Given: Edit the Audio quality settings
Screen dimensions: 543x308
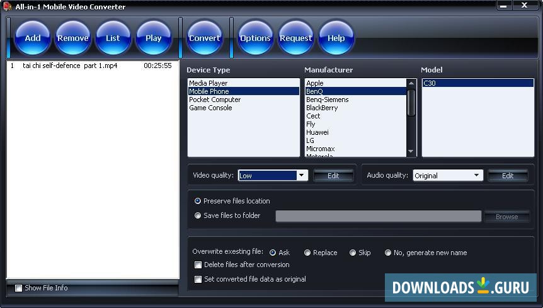Looking at the screenshot, I should 508,176.
